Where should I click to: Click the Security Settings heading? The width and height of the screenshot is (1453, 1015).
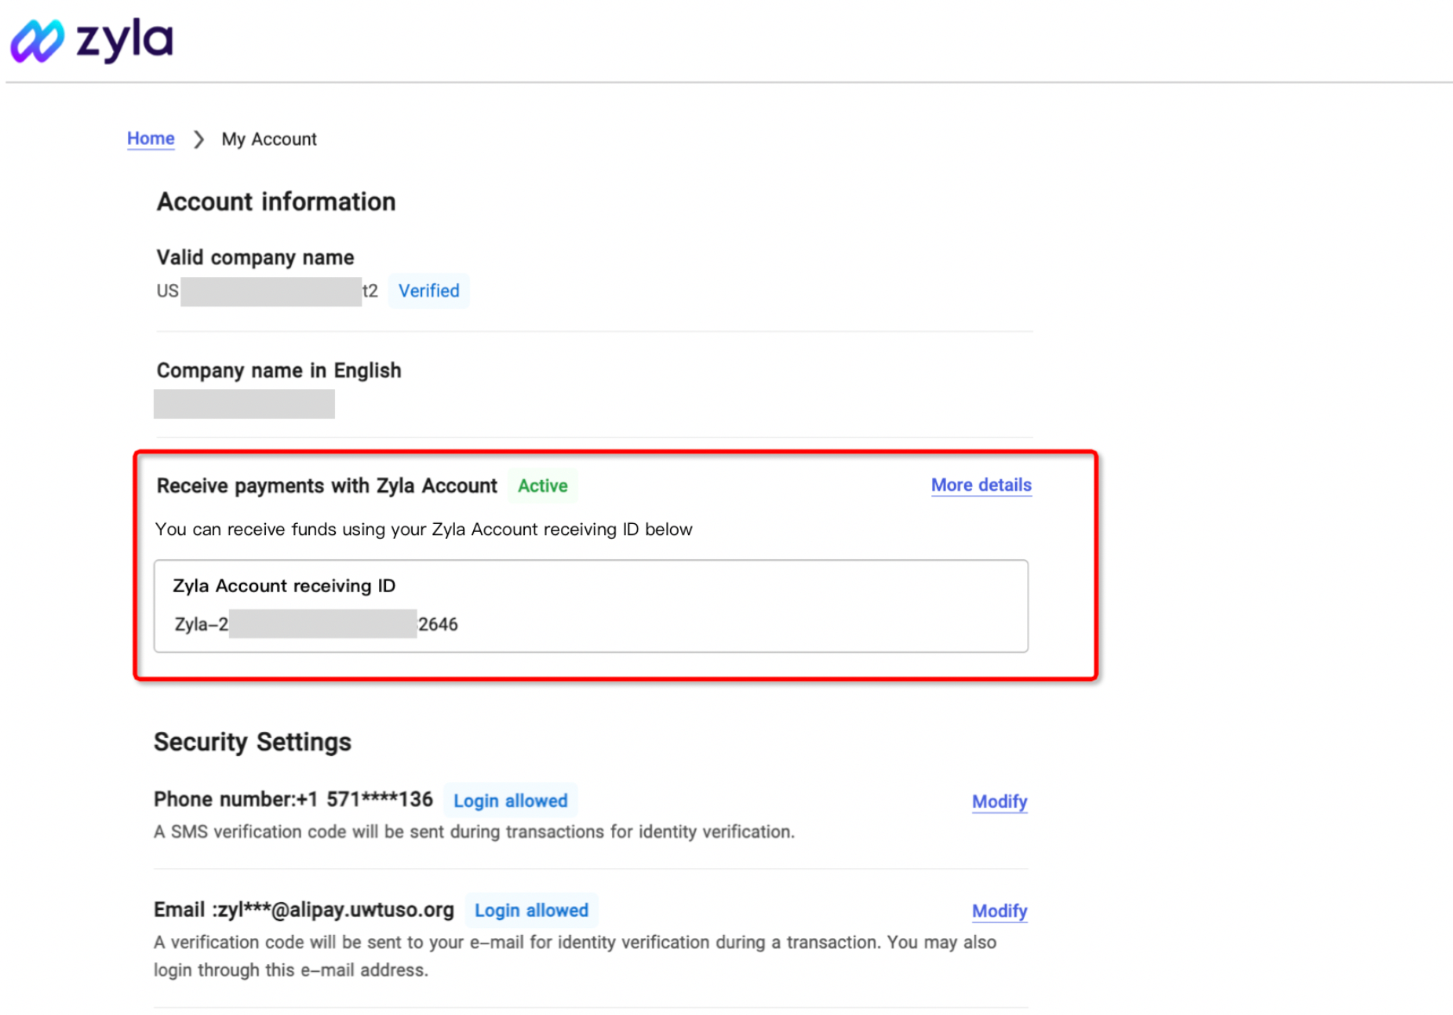[253, 742]
